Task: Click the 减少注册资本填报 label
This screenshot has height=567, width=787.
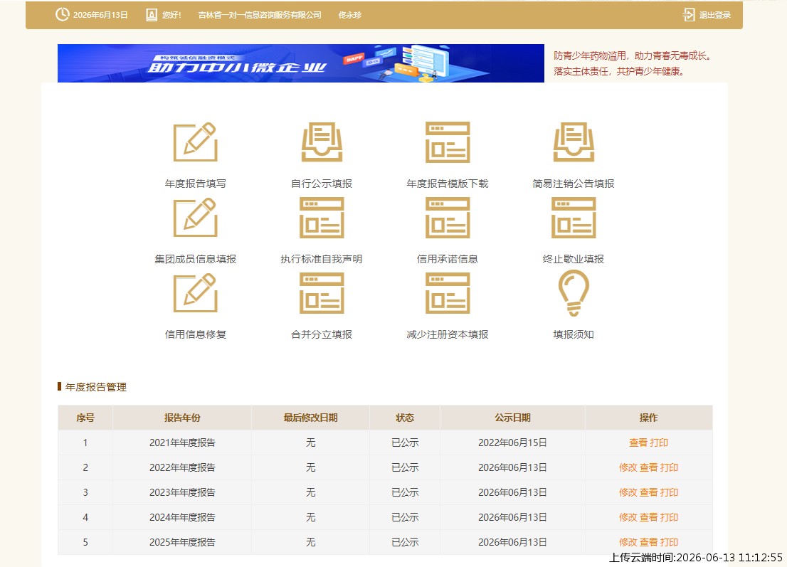Action: pos(448,334)
